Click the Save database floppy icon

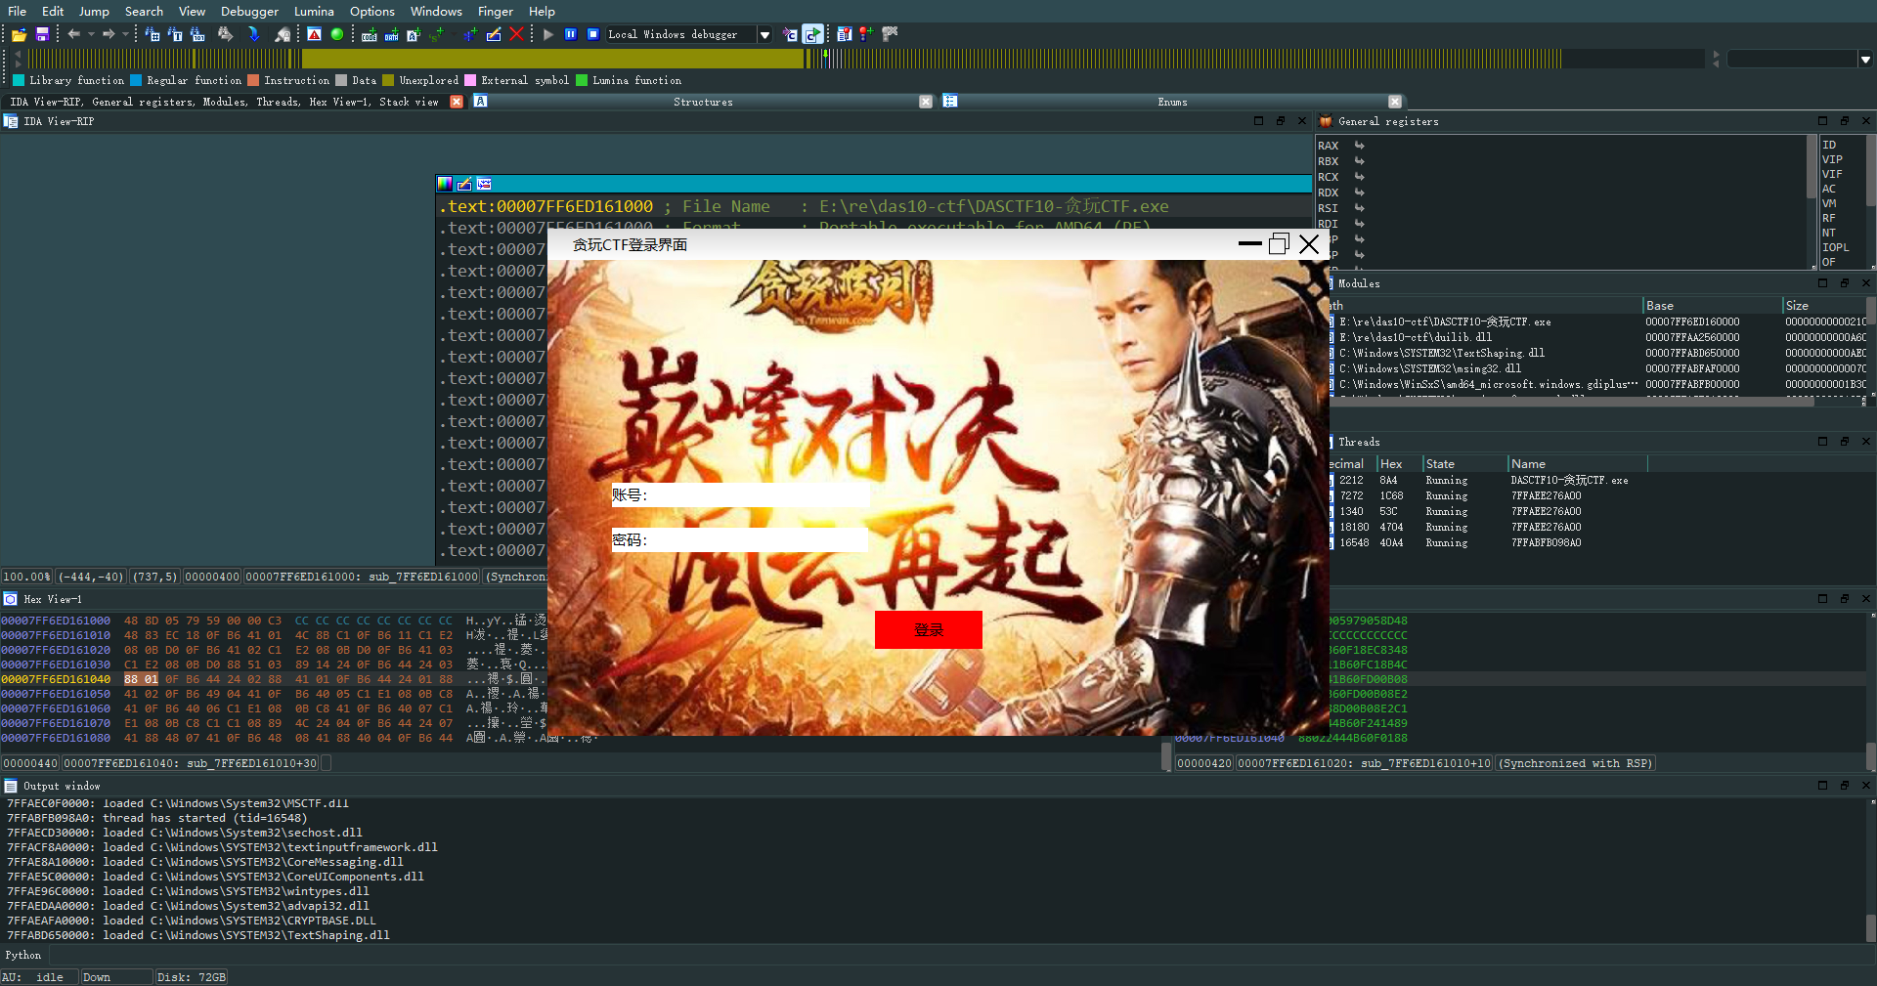click(x=42, y=34)
